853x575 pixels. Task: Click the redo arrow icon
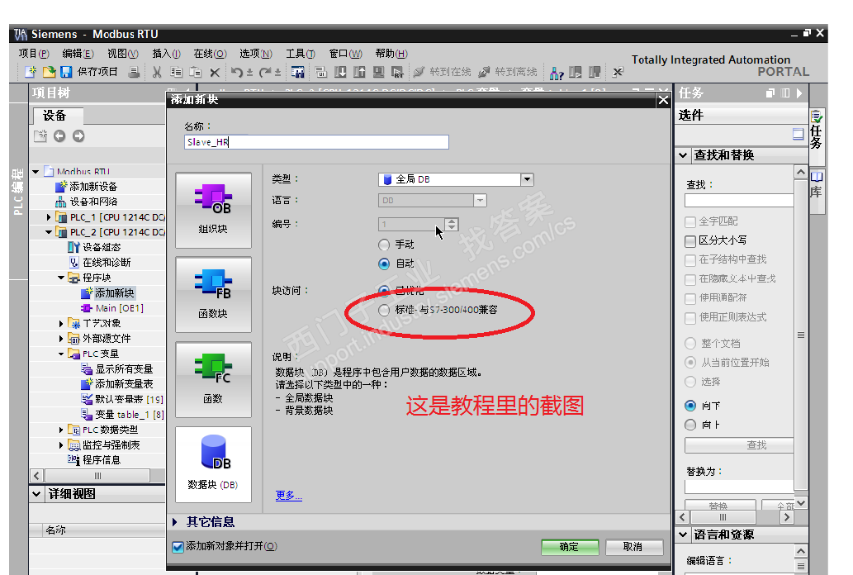(x=265, y=71)
